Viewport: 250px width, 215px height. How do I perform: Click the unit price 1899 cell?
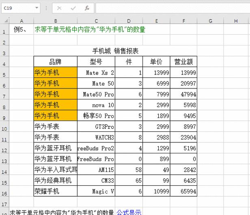point(156,116)
